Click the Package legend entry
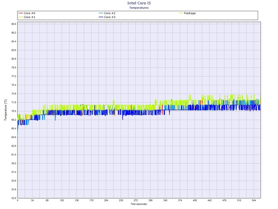This screenshot has height=209, width=278. click(x=188, y=13)
